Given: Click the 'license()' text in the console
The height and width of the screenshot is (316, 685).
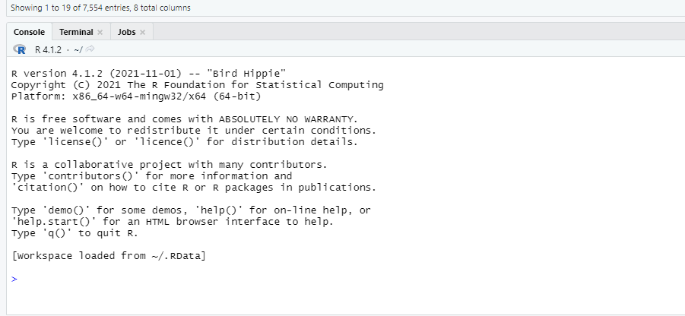Looking at the screenshot, I should click(74, 142).
